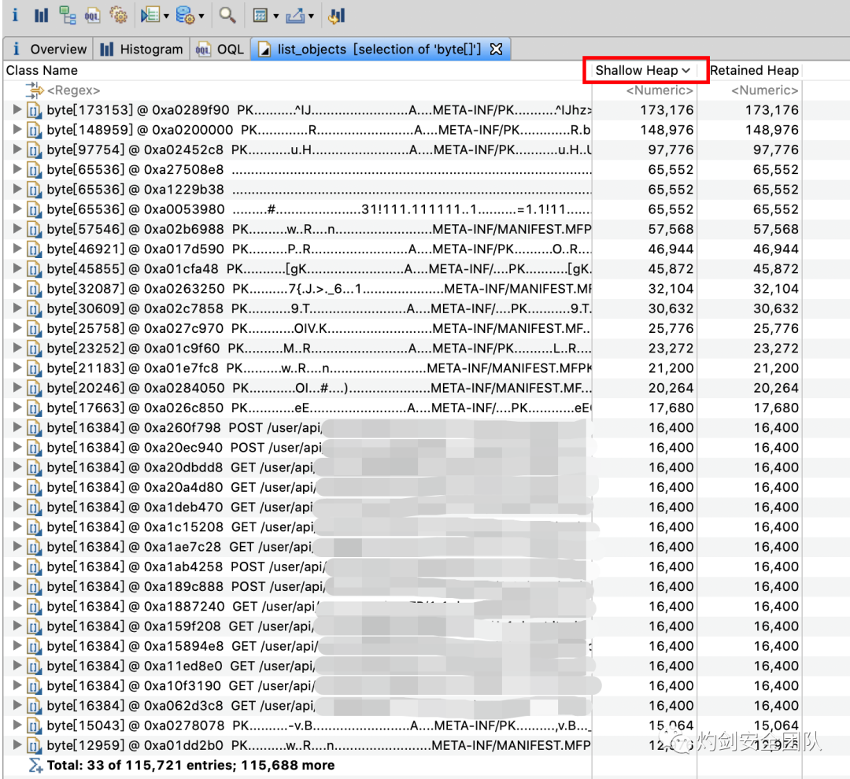Switch to the Overview tab

[x=49, y=50]
